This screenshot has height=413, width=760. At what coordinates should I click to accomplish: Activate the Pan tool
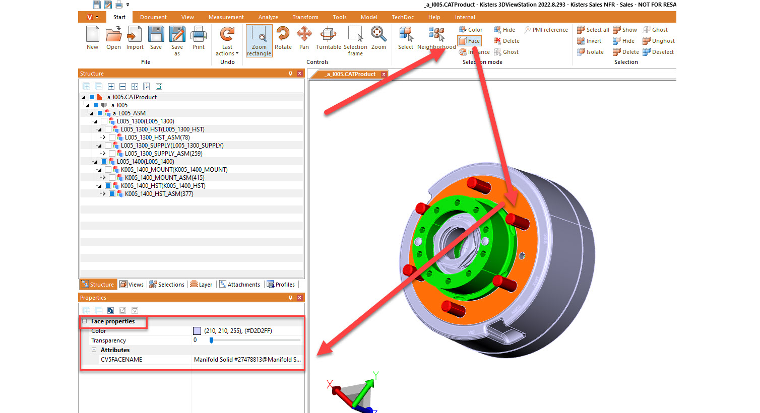point(304,38)
